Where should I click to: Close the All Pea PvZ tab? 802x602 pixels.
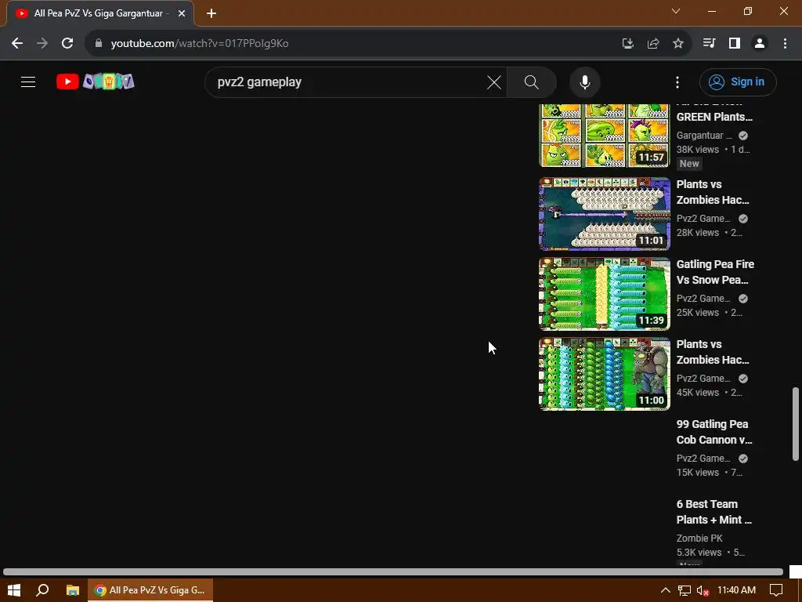[182, 13]
